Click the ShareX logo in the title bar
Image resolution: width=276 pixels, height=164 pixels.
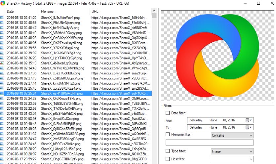click(x=3, y=3)
